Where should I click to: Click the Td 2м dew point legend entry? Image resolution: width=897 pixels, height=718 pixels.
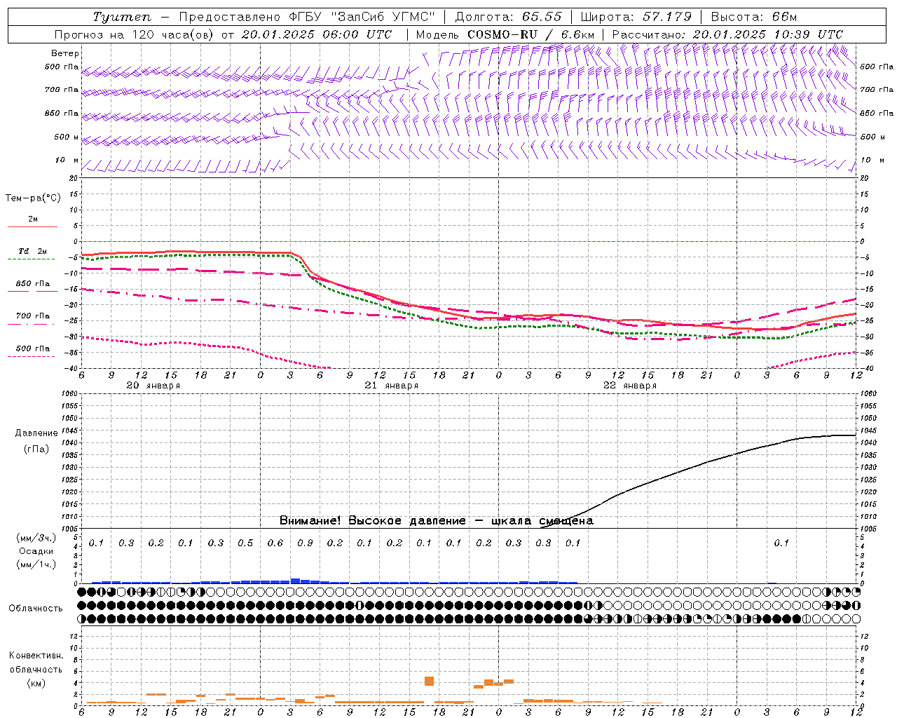point(32,251)
